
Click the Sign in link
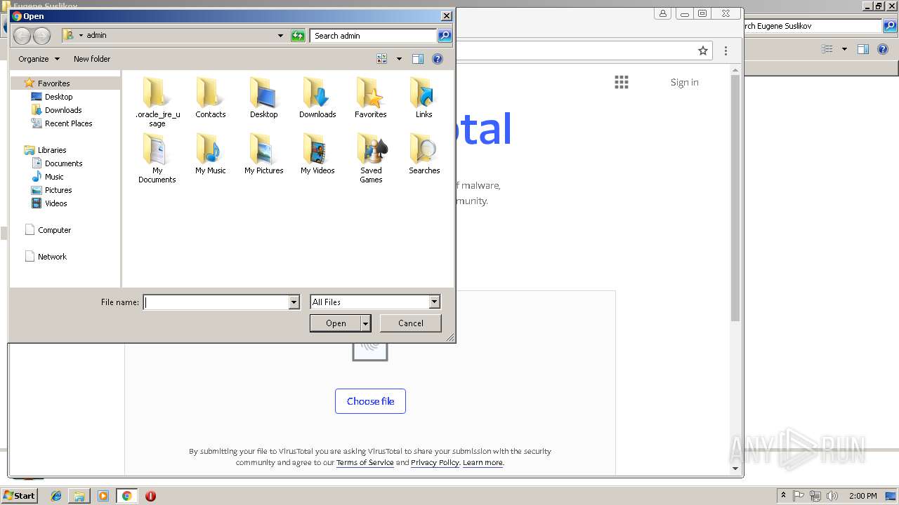(685, 82)
